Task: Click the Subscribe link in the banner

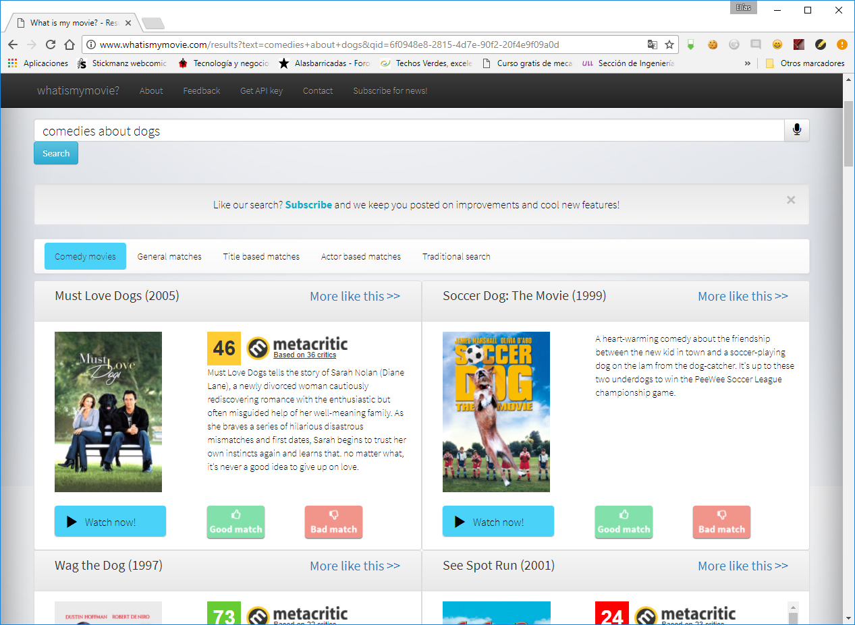Action: 308,205
